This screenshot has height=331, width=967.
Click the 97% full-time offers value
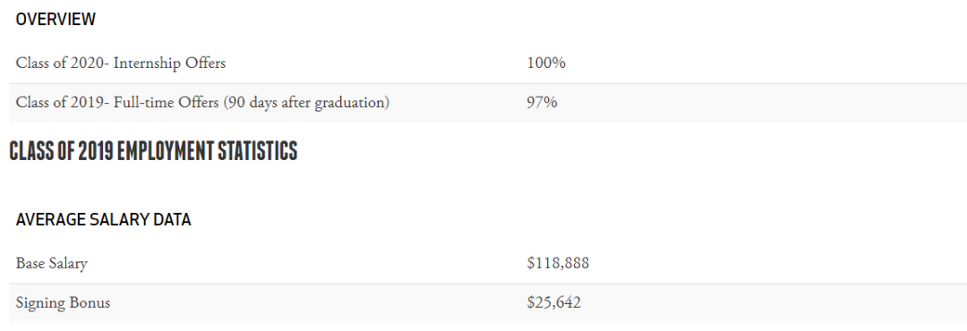pos(542,102)
